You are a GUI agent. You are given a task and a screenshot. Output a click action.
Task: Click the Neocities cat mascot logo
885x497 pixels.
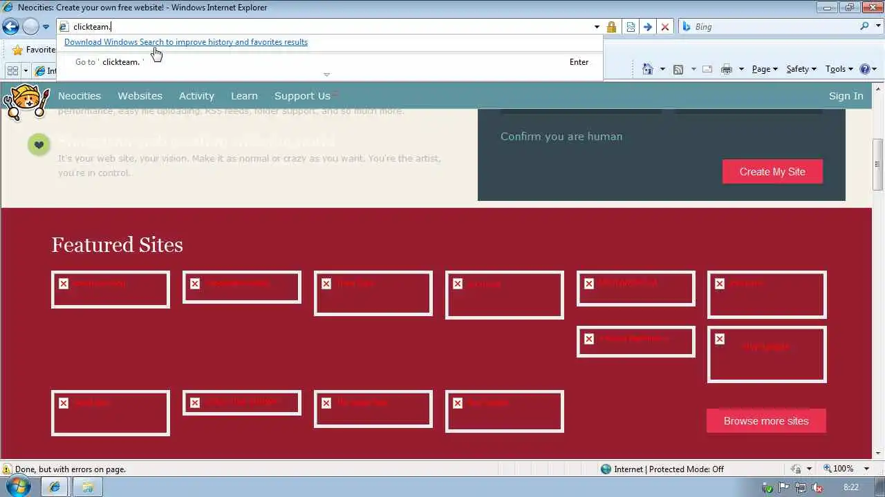pos(26,103)
